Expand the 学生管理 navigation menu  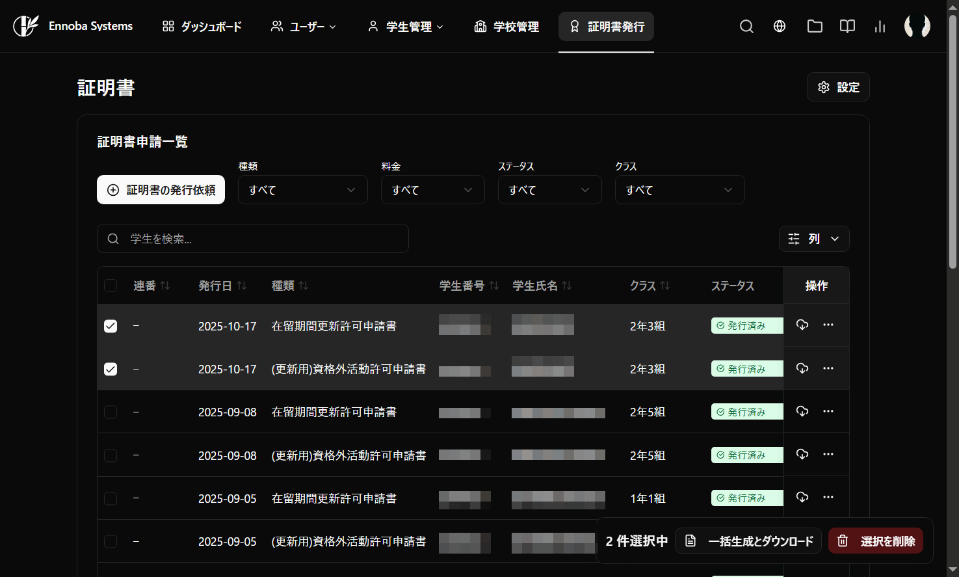(x=406, y=27)
